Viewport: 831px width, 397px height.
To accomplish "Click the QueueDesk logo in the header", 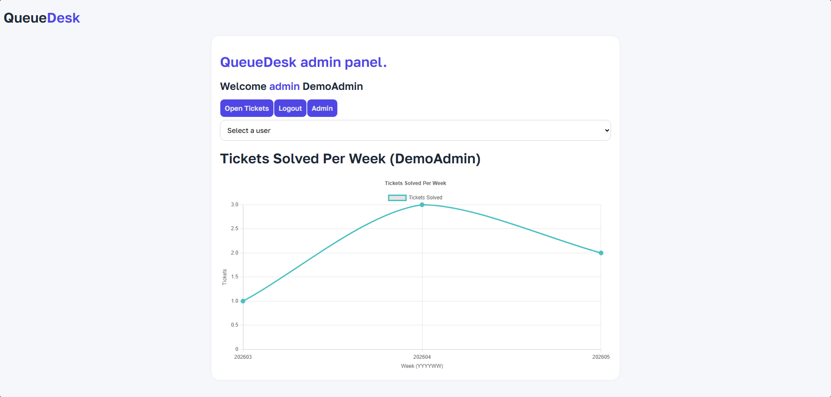I will point(42,18).
